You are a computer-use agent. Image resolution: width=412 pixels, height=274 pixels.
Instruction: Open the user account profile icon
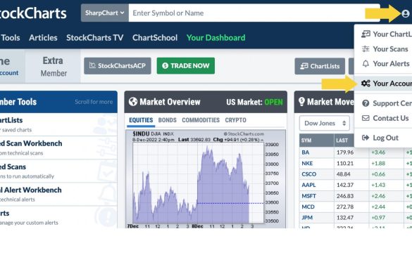click(x=405, y=13)
